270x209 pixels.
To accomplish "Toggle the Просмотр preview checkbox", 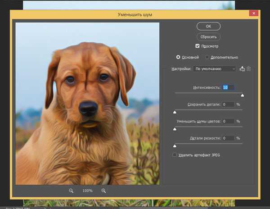I will 198,46.
